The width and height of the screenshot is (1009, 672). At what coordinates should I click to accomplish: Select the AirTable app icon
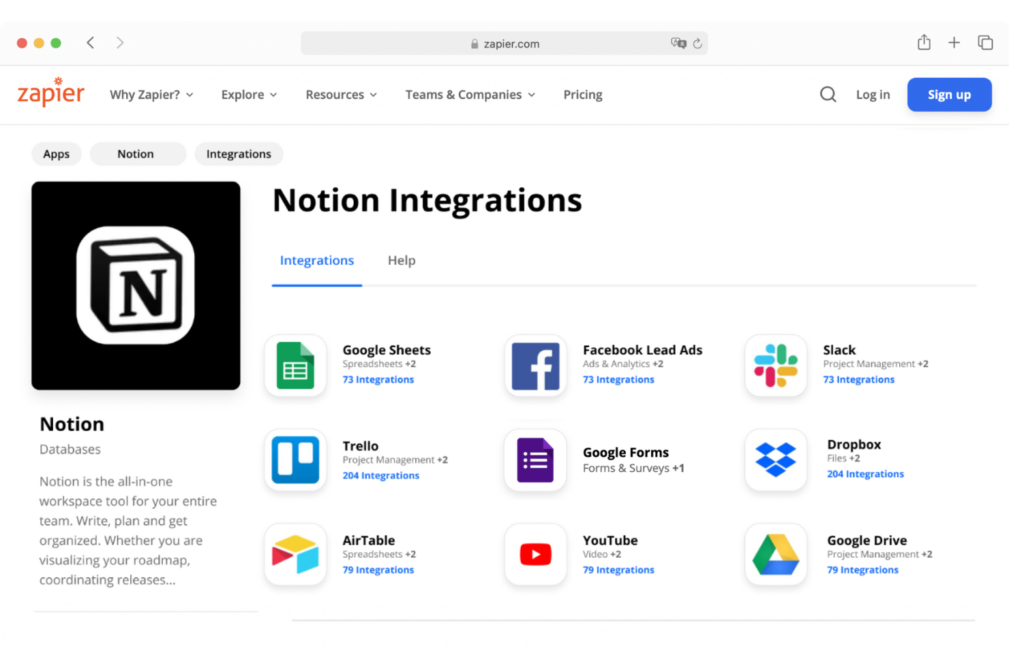[295, 554]
